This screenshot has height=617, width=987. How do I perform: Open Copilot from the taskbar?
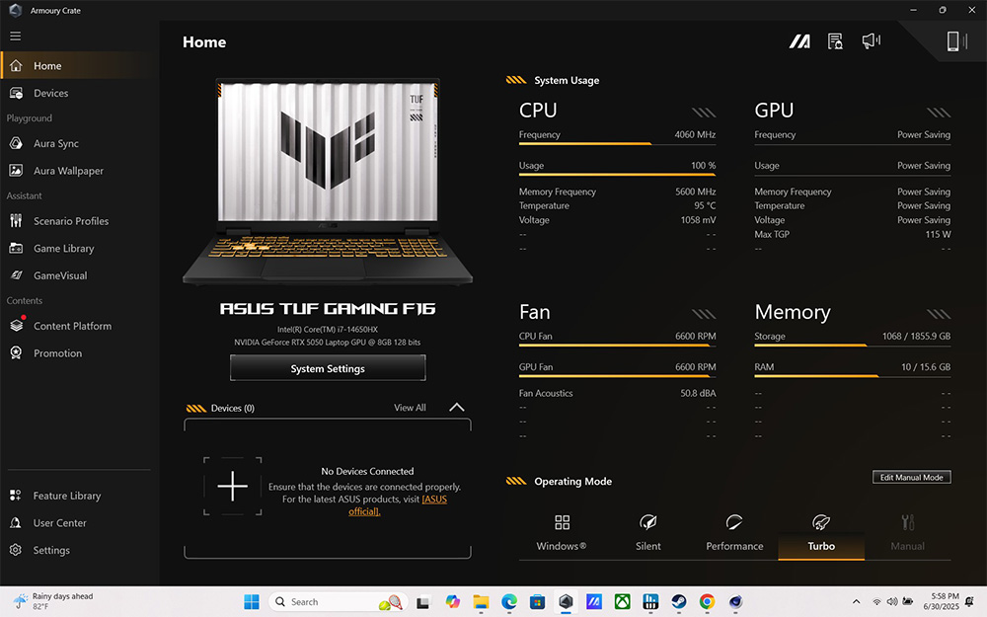click(x=453, y=602)
